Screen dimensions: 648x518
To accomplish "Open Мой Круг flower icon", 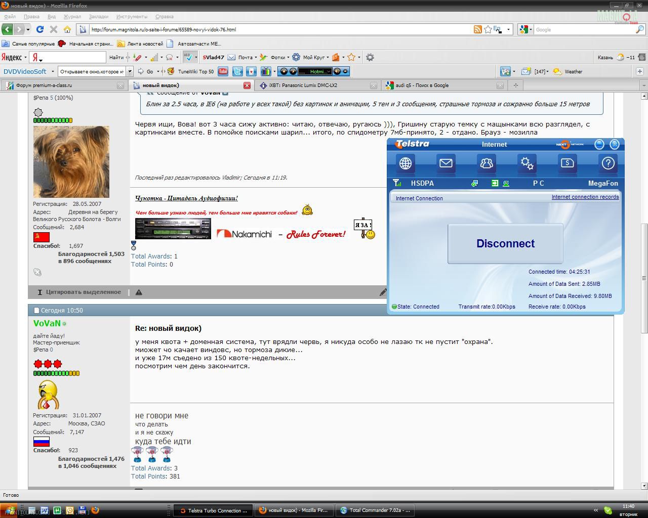I will (x=296, y=57).
